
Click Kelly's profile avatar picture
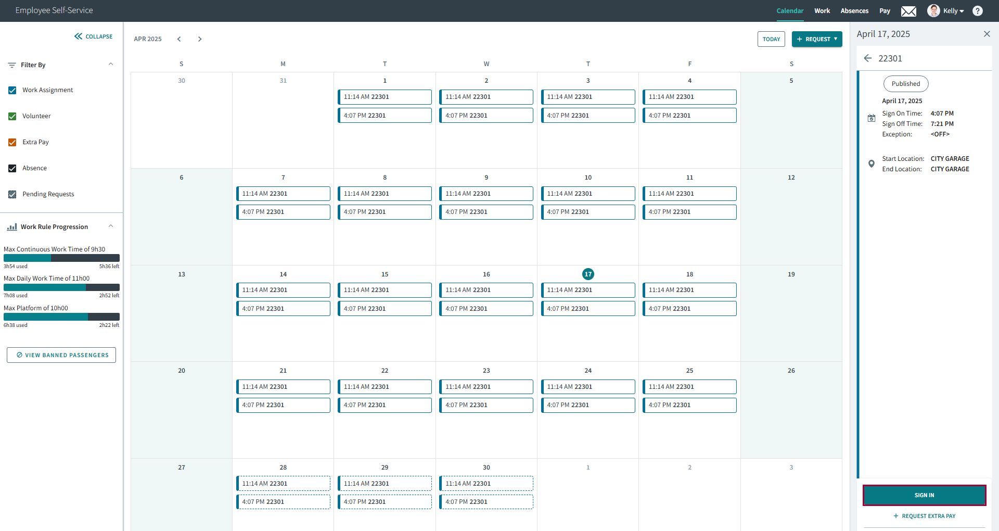tap(933, 11)
